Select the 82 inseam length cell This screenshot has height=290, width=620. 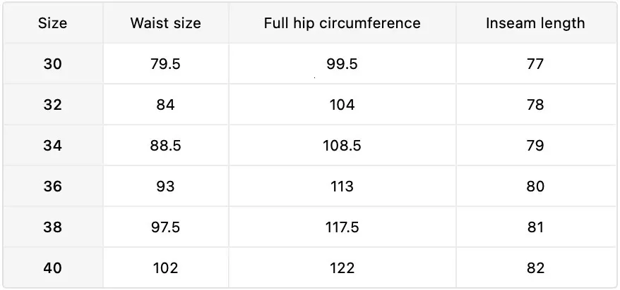coord(535,268)
